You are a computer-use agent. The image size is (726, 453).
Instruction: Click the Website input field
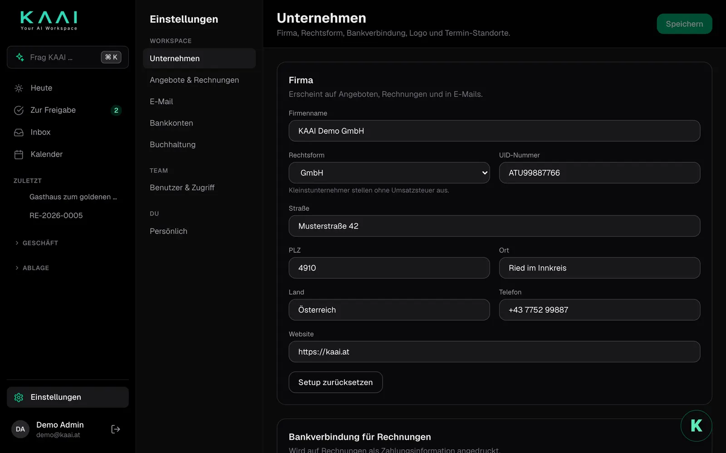pos(494,352)
